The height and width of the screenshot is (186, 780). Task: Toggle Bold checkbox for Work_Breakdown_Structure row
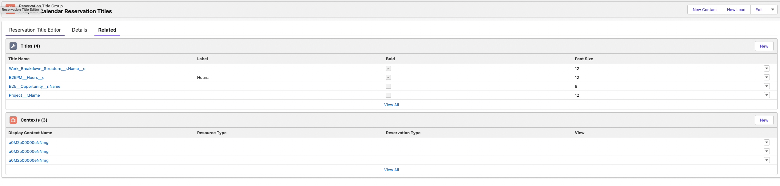pos(388,68)
